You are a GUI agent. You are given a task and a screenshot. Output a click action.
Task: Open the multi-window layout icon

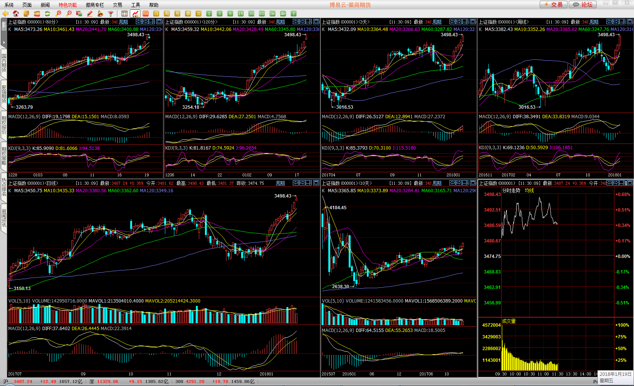[79, 14]
